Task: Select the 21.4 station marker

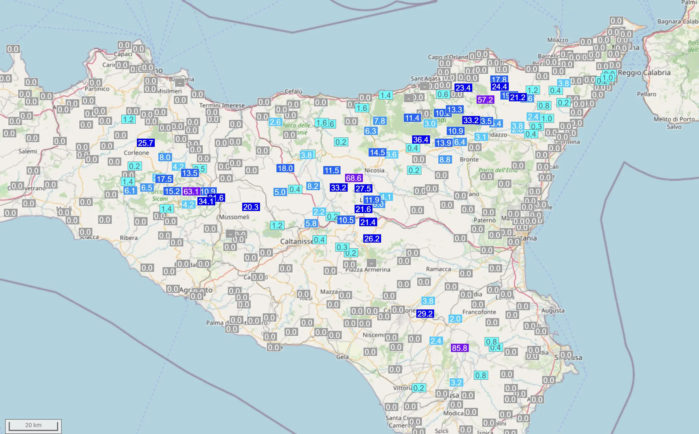Action: tap(368, 222)
